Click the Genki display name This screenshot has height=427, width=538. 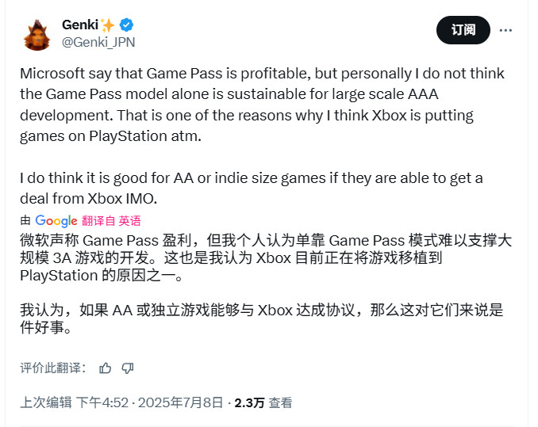(x=80, y=25)
